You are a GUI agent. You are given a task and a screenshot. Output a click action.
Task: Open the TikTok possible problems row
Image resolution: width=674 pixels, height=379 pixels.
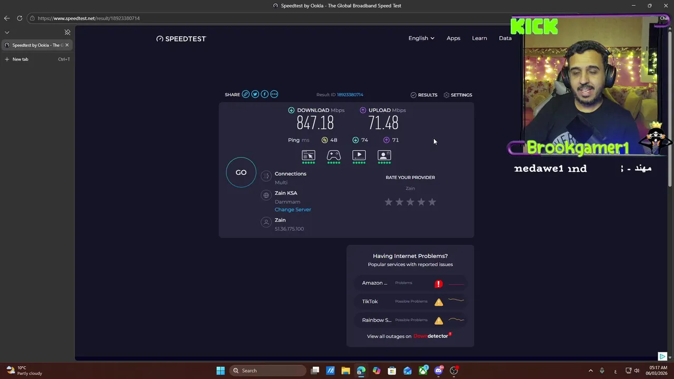pos(410,302)
